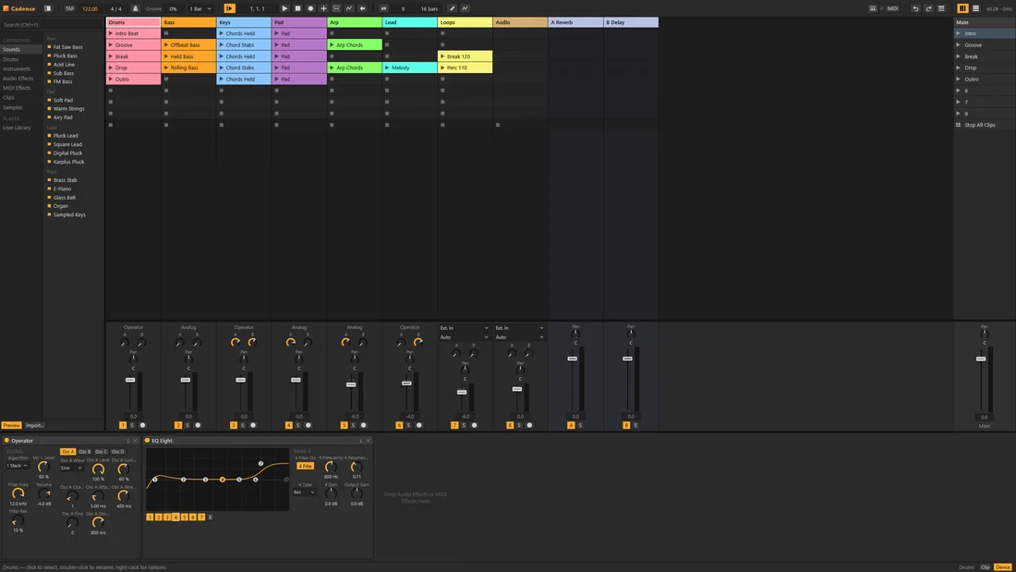The width and height of the screenshot is (1016, 572).
Task: Click the Import... button
Action: 34,425
